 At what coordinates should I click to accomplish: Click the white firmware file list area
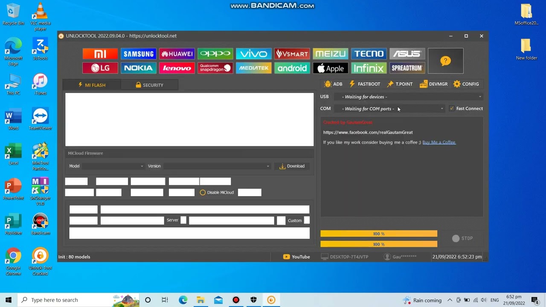[x=189, y=120]
